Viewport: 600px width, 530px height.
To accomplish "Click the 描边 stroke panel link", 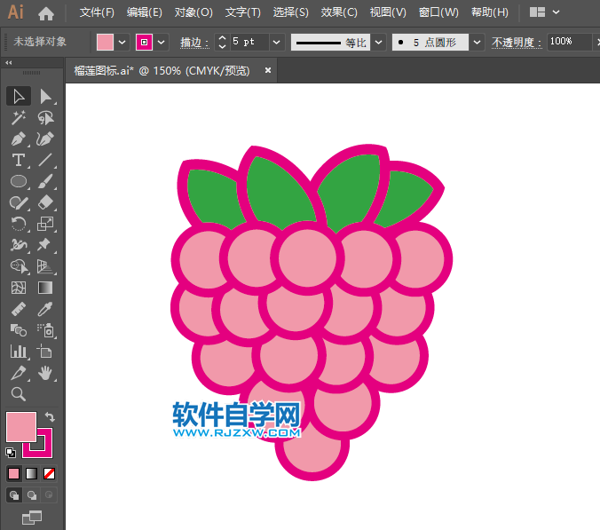I will [194, 43].
